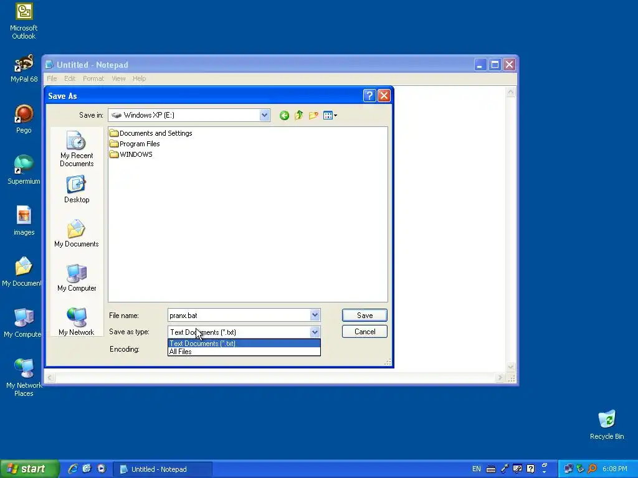This screenshot has width=638, height=478.
Task: Launch Windows Media Player from Quick Launch
Action: coord(102,469)
